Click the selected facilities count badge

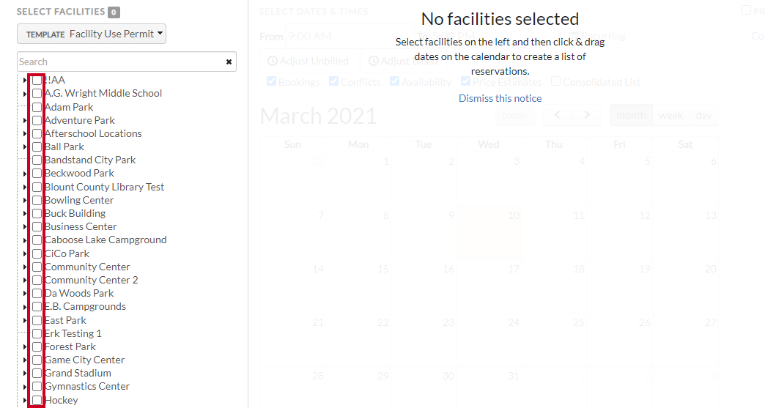[114, 12]
